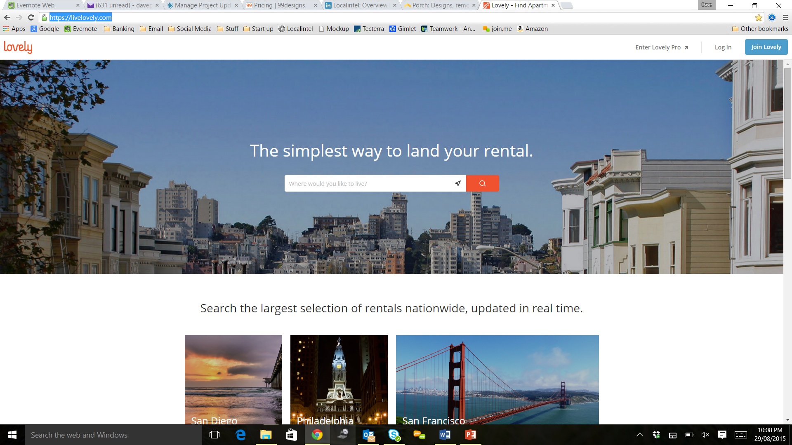Viewport: 792px width, 445px height.
Task: Open Skype from the taskbar
Action: pyautogui.click(x=394, y=435)
